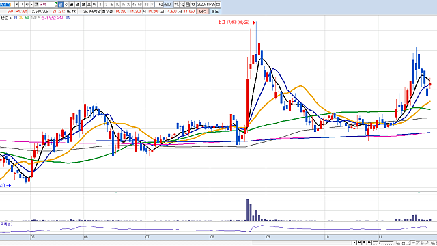Open the stock code dropdown arrow
437x246 pixels.
tap(16, 5)
